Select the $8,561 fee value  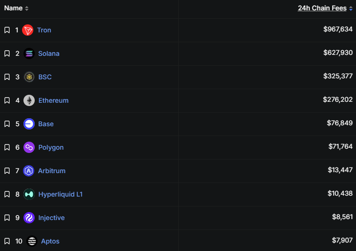[342, 217]
